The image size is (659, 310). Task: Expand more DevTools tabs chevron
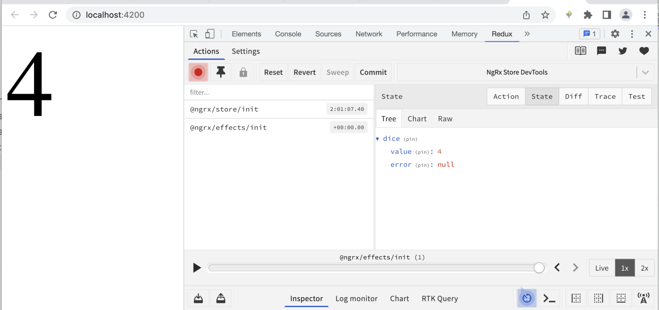click(x=527, y=34)
